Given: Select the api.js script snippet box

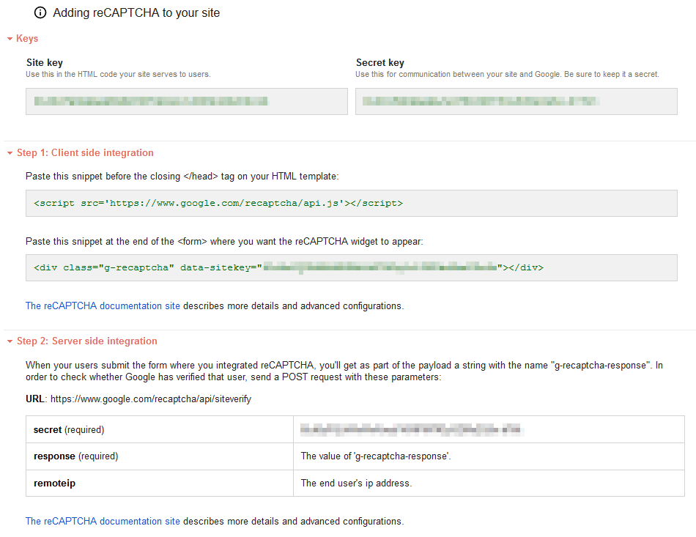Looking at the screenshot, I should click(x=351, y=203).
